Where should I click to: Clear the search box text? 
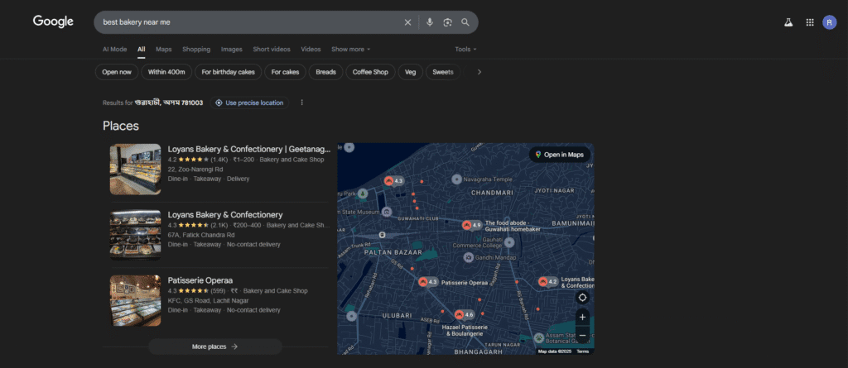tap(407, 22)
